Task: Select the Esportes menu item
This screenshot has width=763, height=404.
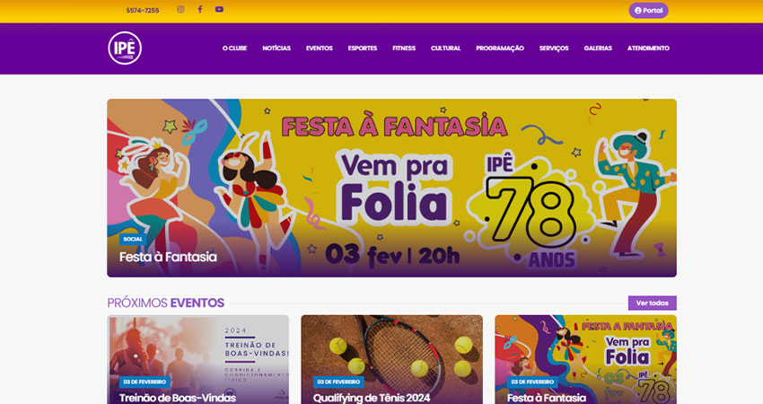Action: [x=363, y=48]
